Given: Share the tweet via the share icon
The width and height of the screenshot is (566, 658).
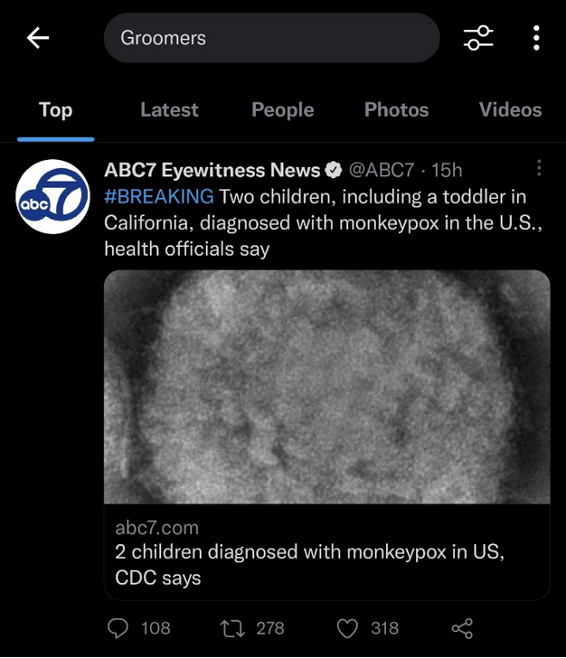Looking at the screenshot, I should [462, 629].
